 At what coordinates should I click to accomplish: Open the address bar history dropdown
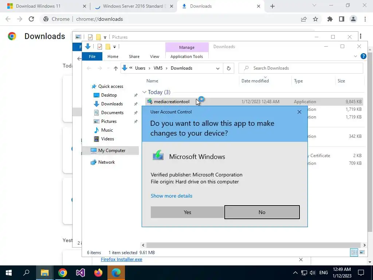click(218, 68)
